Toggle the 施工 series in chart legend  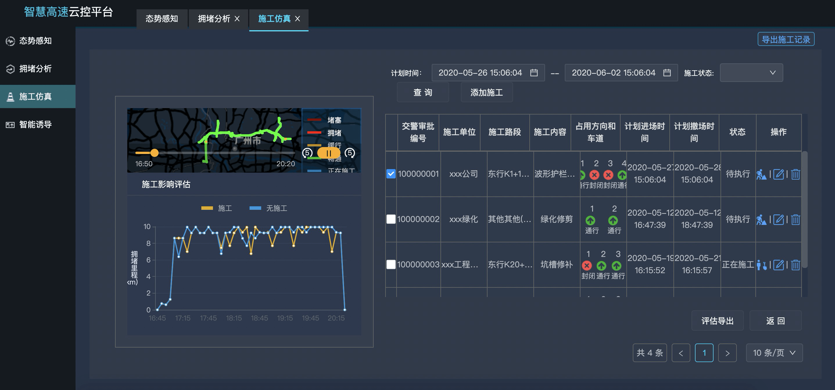click(216, 208)
